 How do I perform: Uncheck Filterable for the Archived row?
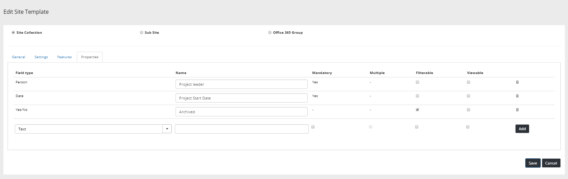417,110
